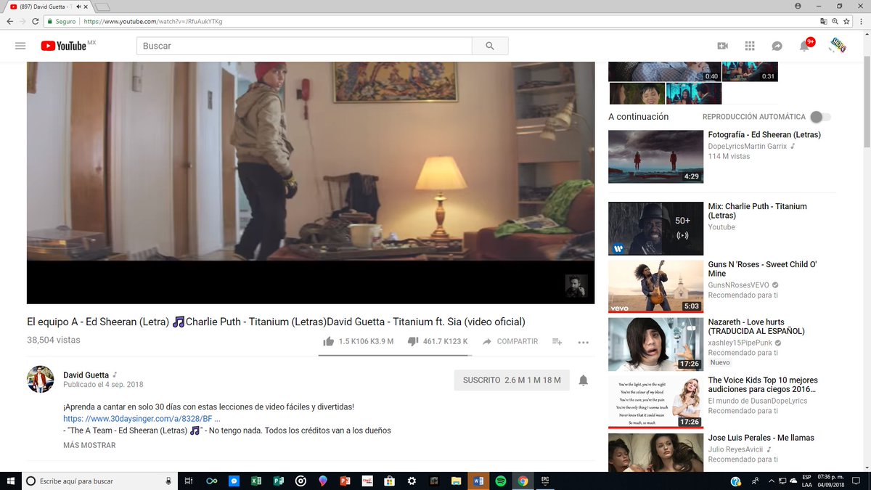Click the 38,504 vistas view count
This screenshot has height=490, width=871.
point(54,340)
